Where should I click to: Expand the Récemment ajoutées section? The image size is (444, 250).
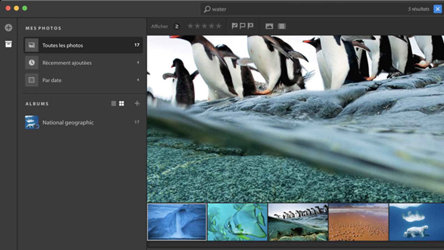(x=138, y=62)
